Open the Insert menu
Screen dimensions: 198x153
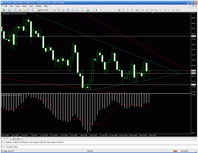coord(17,6)
